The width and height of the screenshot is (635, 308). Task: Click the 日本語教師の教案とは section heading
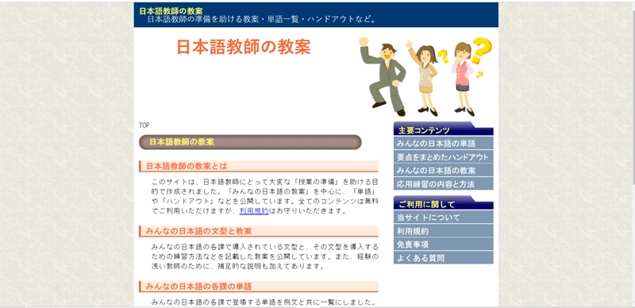[259, 166]
